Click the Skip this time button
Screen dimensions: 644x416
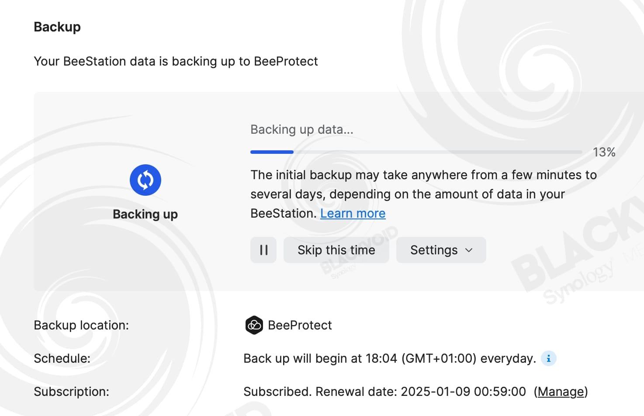click(x=336, y=250)
